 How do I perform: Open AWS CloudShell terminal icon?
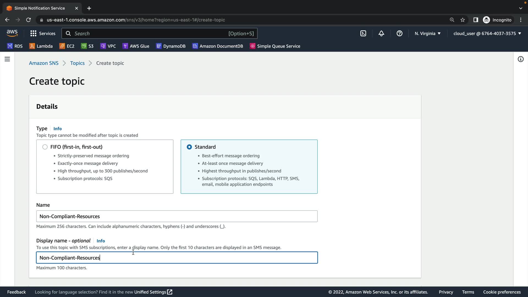pos(363,34)
